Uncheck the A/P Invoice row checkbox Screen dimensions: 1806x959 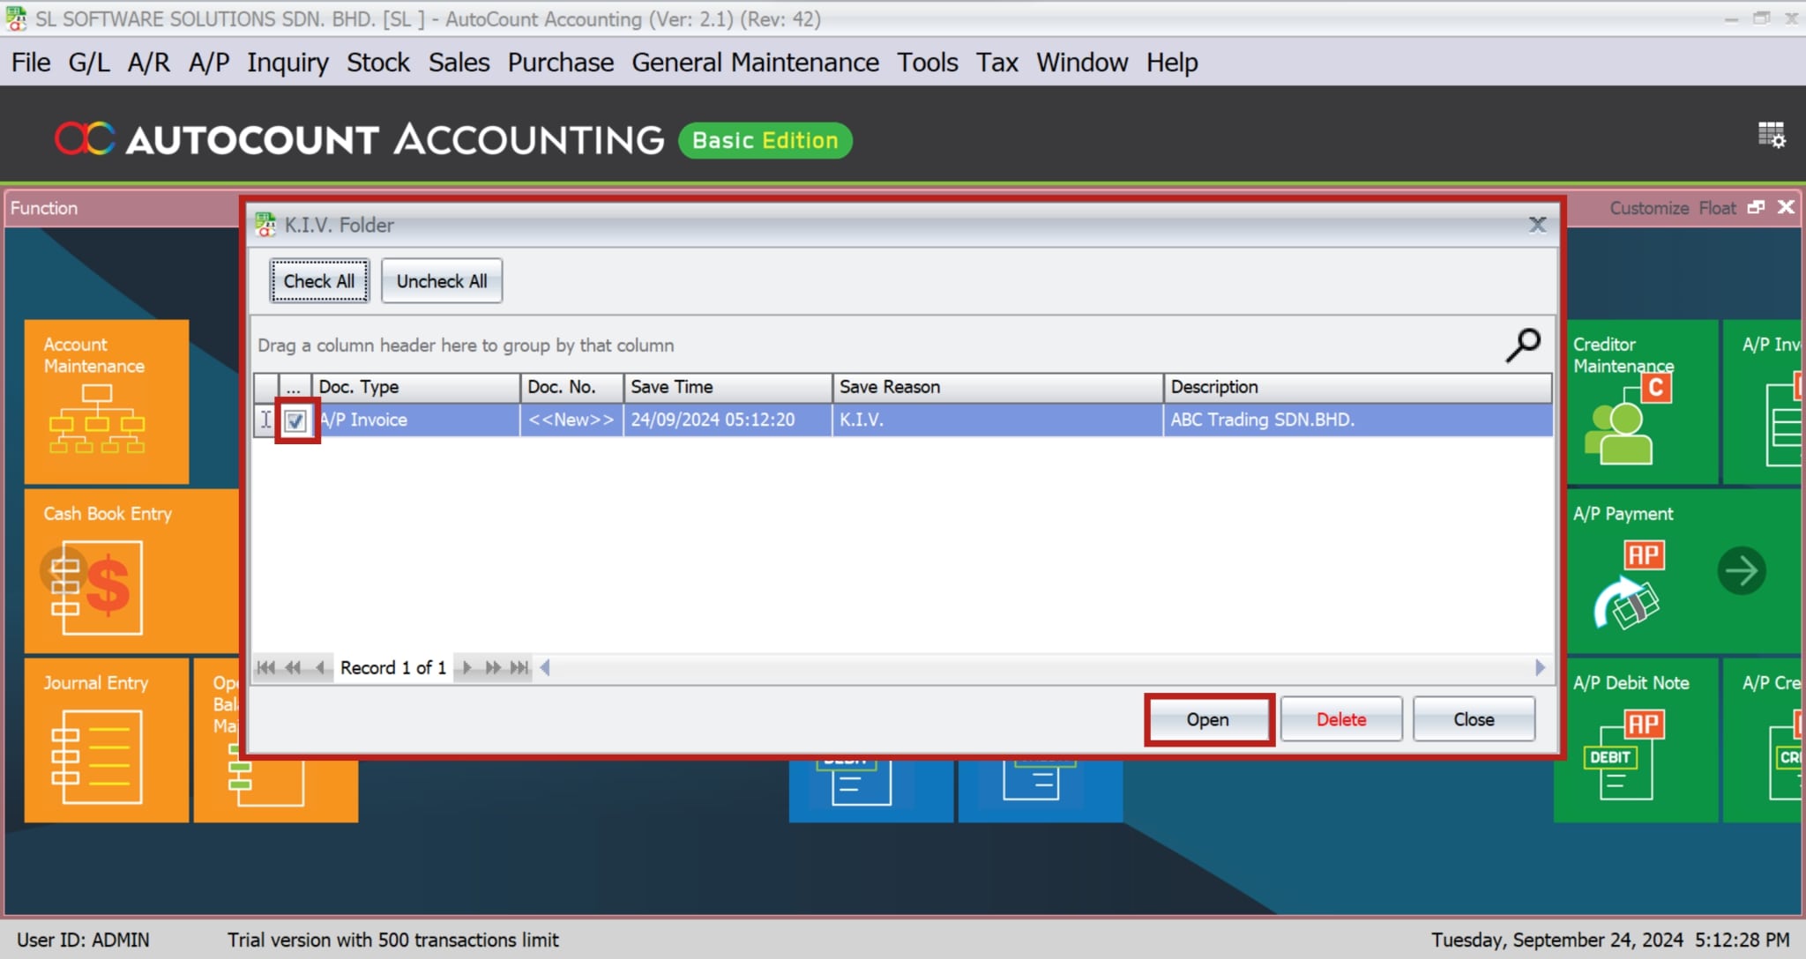pos(294,420)
